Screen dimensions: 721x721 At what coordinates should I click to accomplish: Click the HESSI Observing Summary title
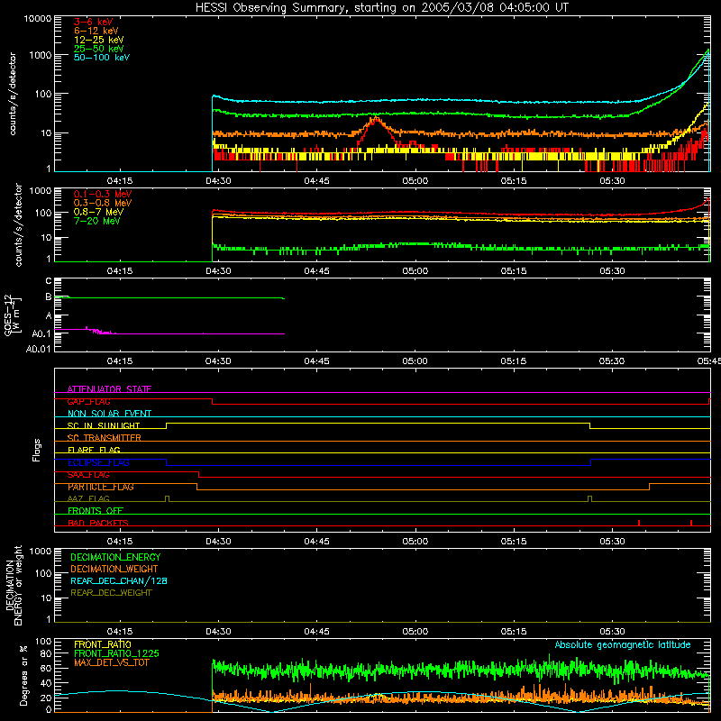click(x=381, y=7)
